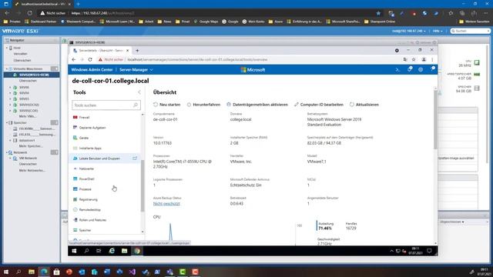Focus the Tools suchen search field
The width and height of the screenshot is (493, 277).
click(x=106, y=105)
